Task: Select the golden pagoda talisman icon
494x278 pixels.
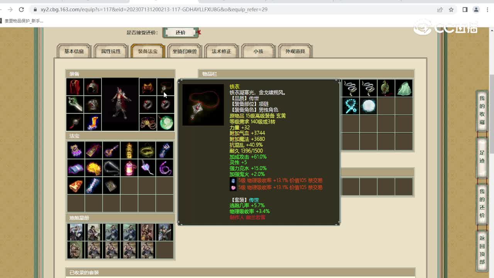Action: [x=129, y=150]
